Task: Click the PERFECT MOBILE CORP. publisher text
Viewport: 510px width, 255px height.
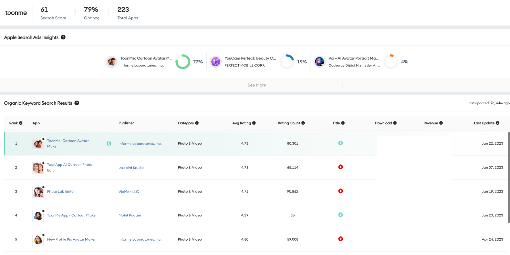Action: (x=245, y=65)
